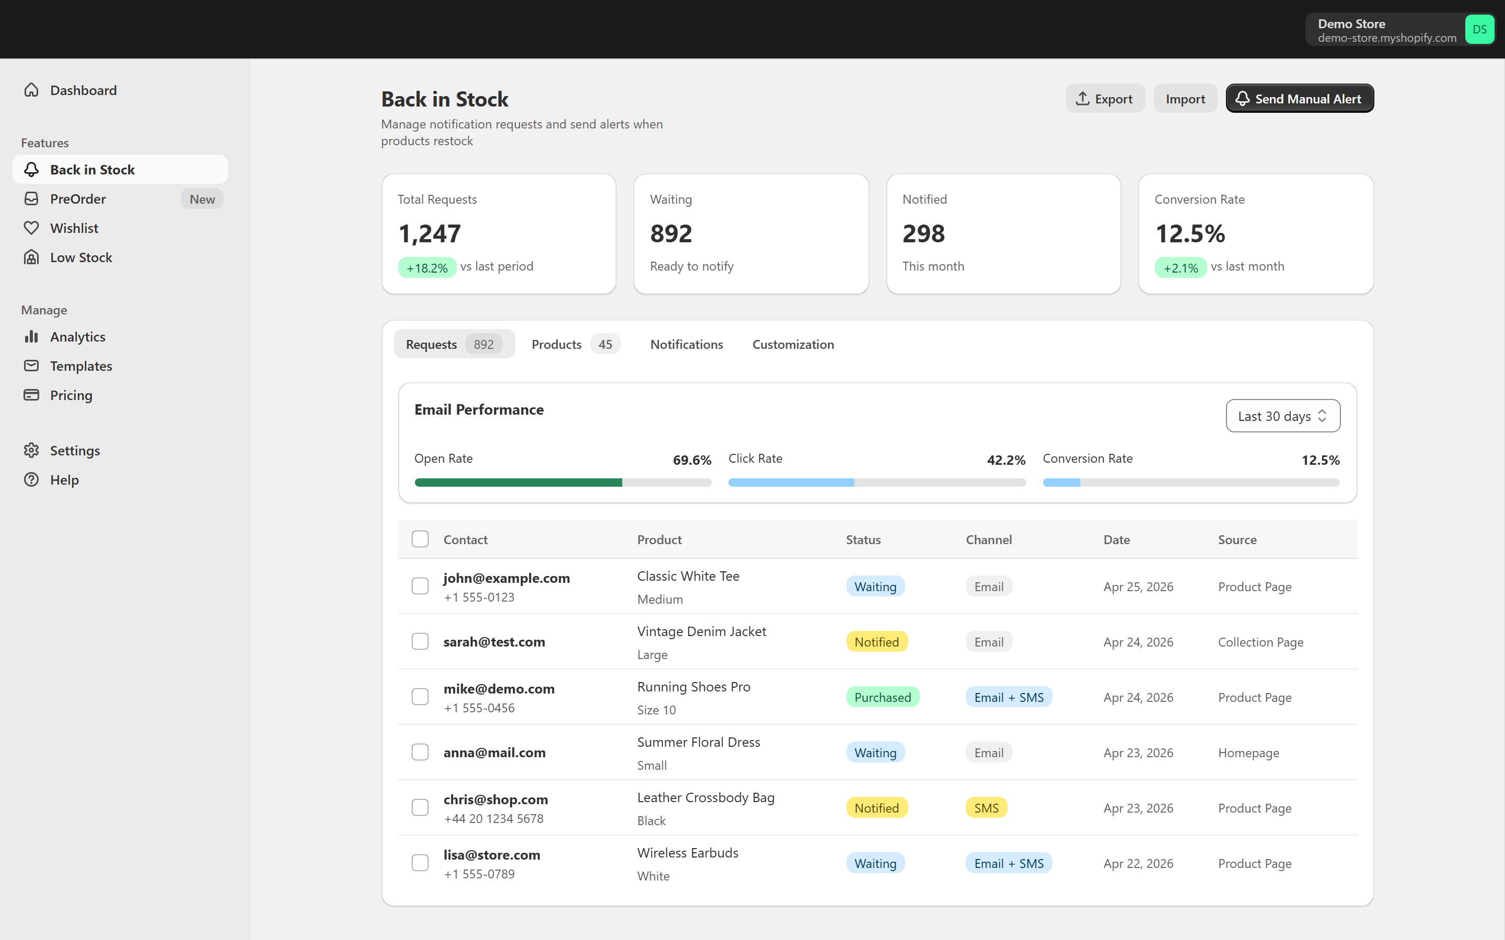Click the Pricing card icon

coord(31,395)
